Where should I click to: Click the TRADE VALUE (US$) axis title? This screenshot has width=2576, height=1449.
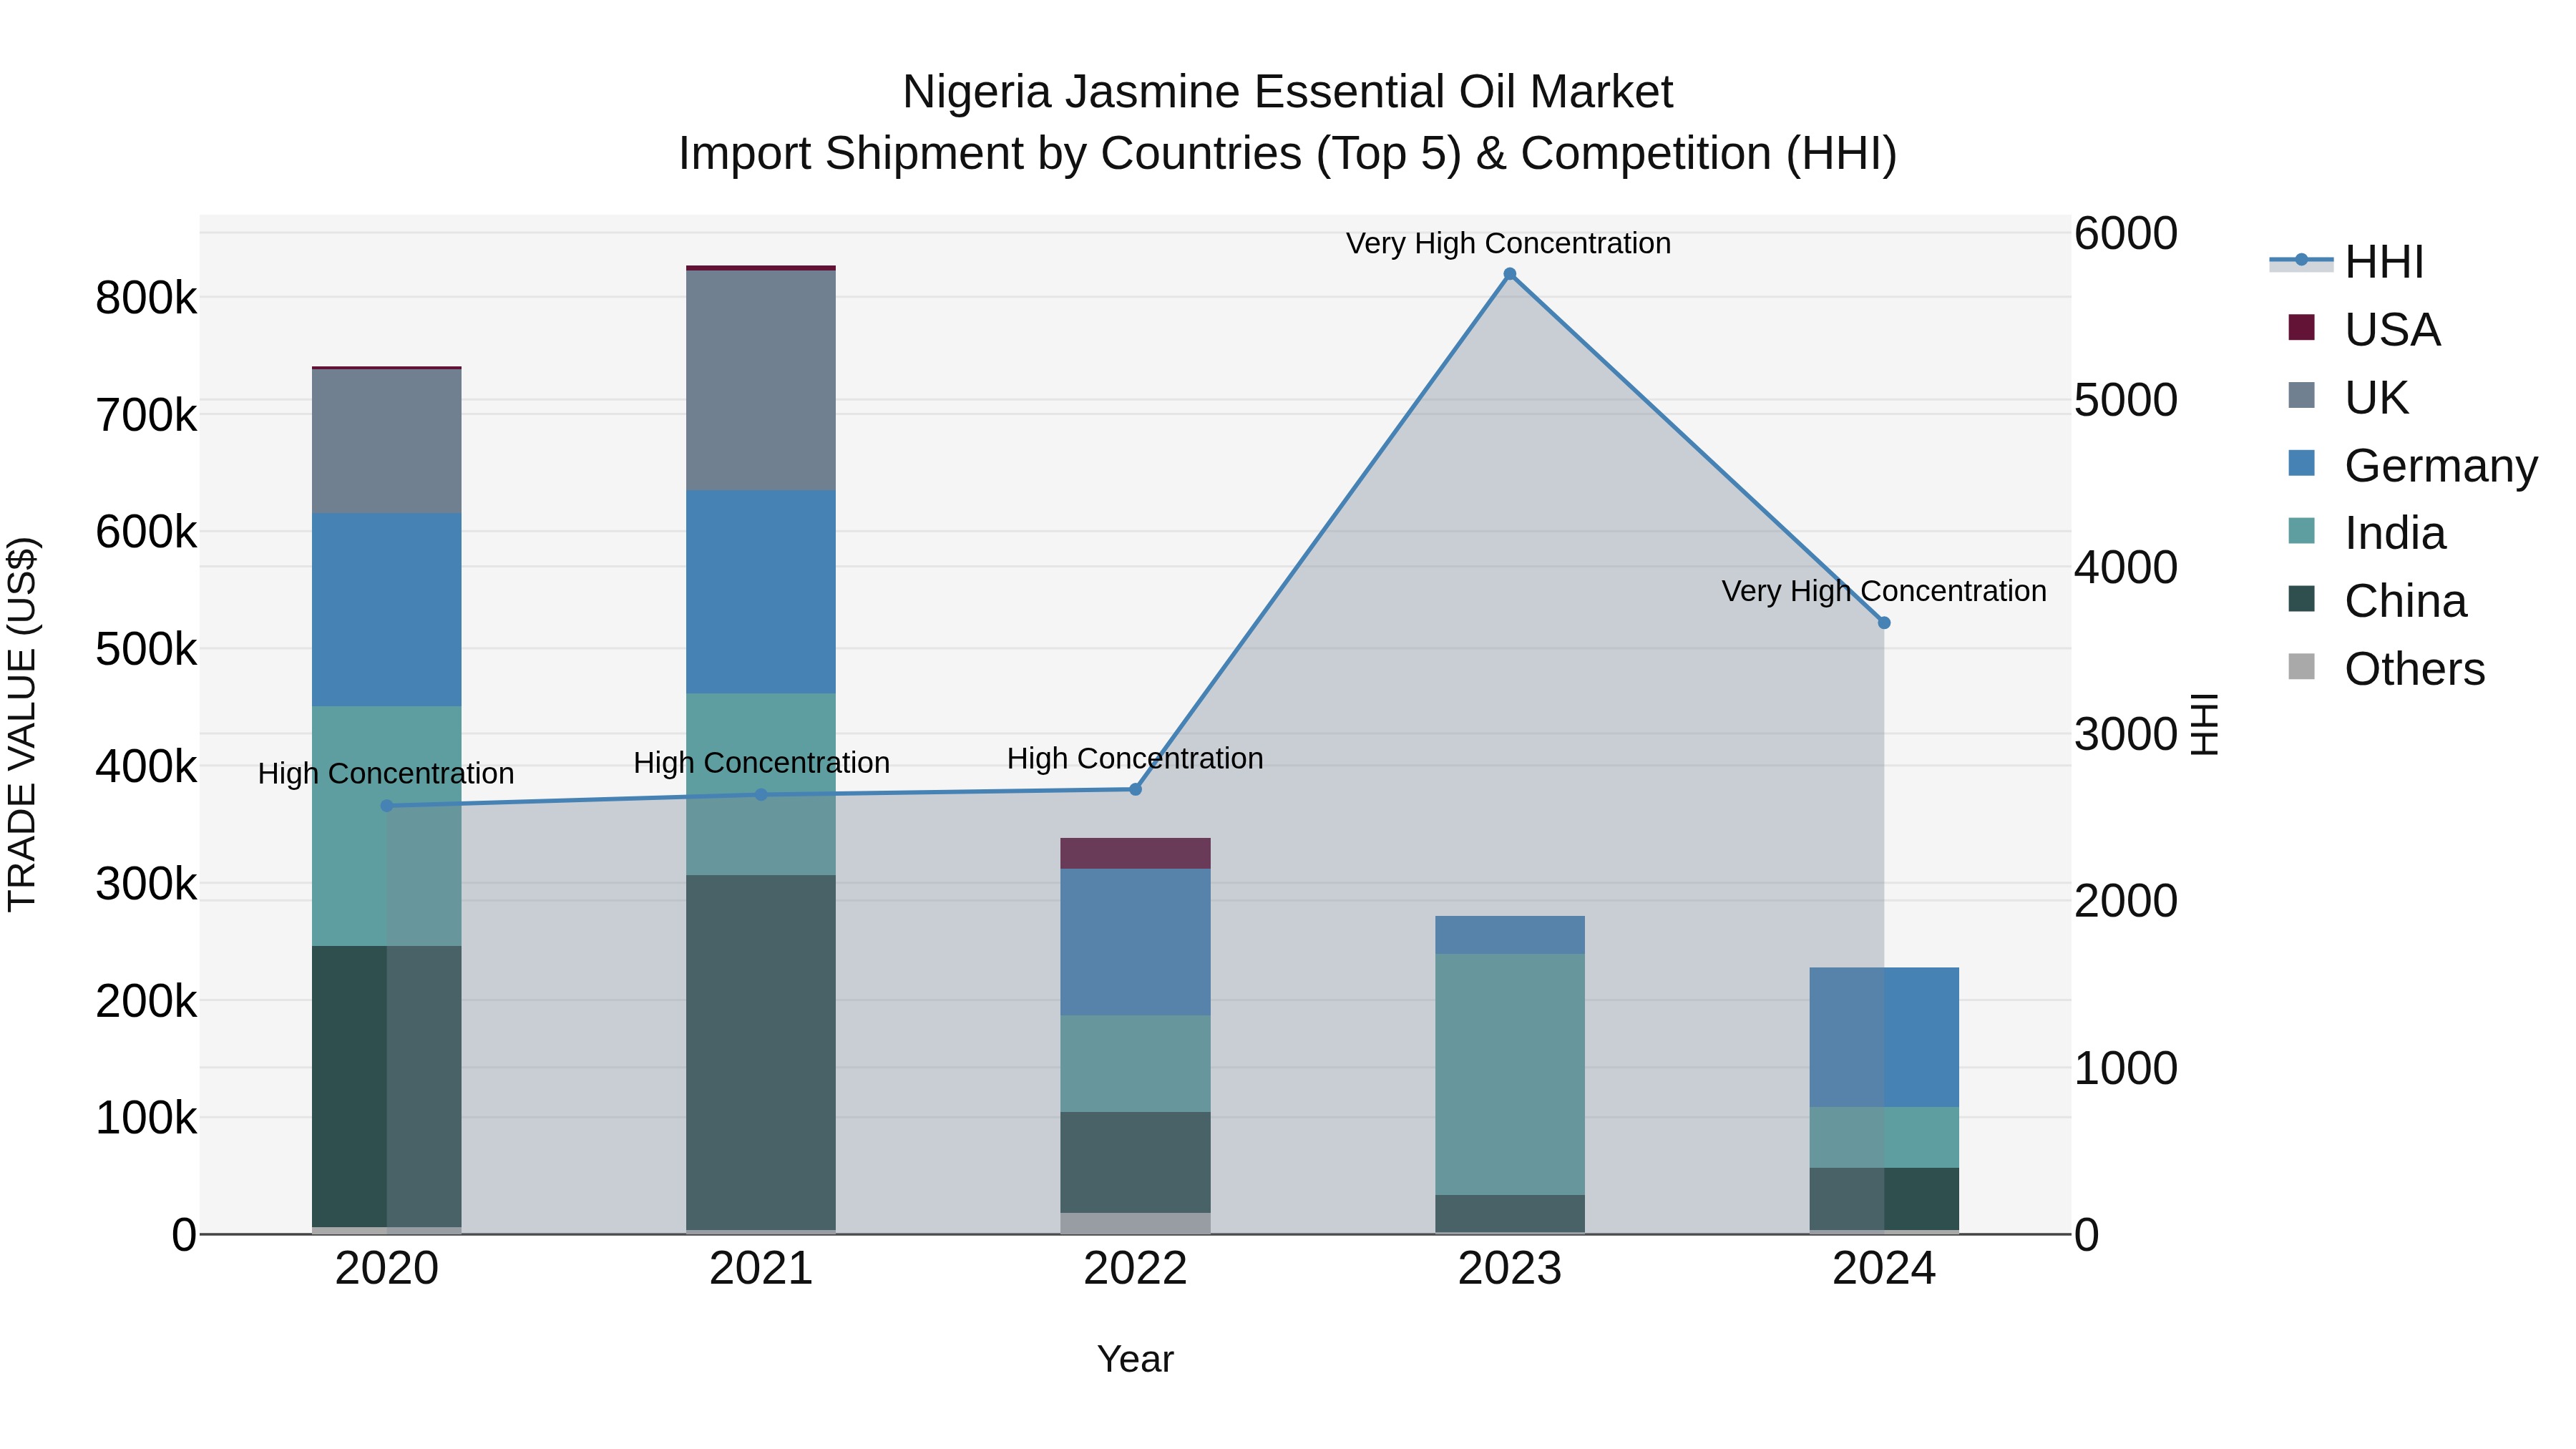tap(22, 724)
